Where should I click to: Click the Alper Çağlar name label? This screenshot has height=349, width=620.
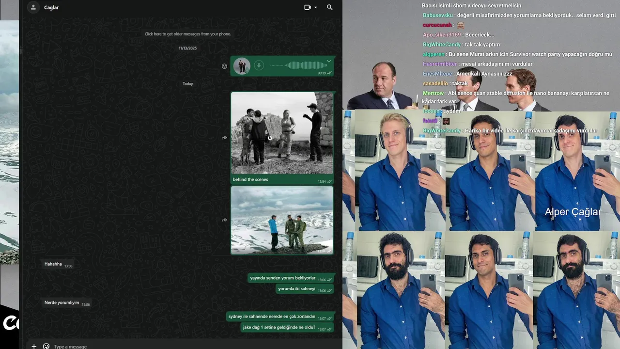coord(573,212)
